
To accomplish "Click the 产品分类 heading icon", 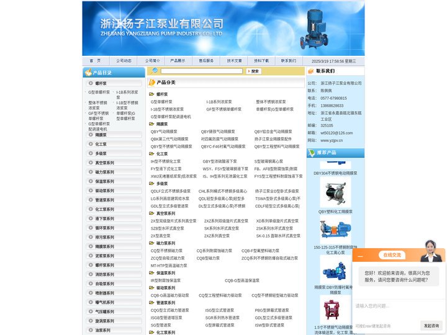I will coord(152,83).
